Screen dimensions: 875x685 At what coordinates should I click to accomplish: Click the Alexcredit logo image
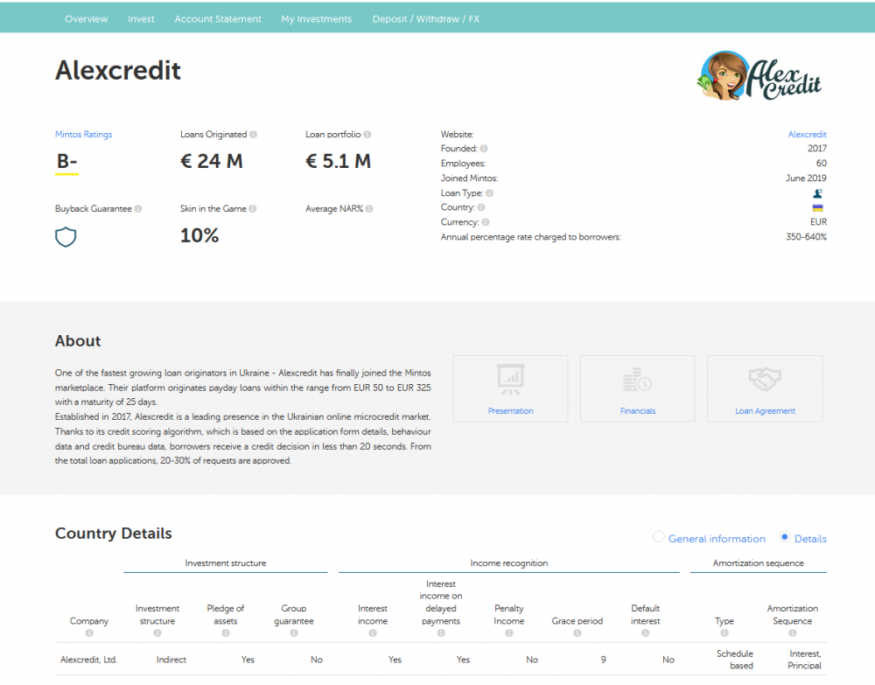tap(759, 76)
